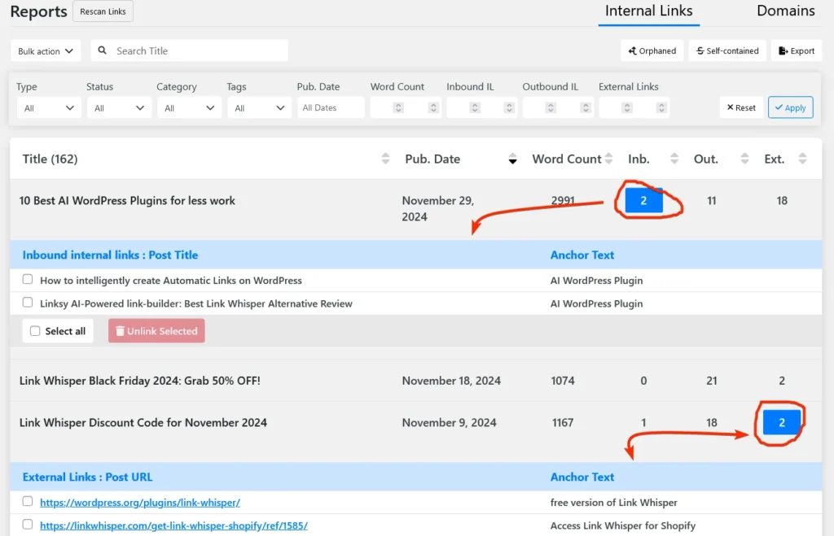Click outbound count 21 for Black Friday post
The image size is (834, 536).
pyautogui.click(x=712, y=381)
